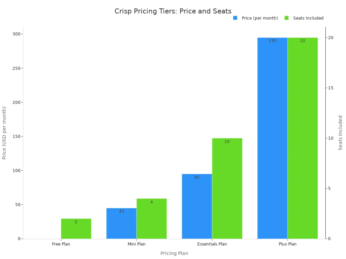Click the Essentials Plan green seats bar
Screen dimensions: 346x259
click(227, 189)
